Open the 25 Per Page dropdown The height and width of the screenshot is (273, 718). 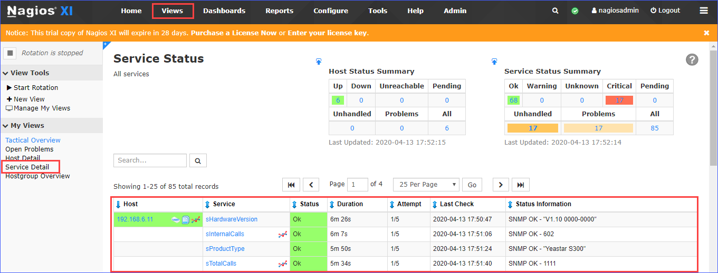pos(426,185)
